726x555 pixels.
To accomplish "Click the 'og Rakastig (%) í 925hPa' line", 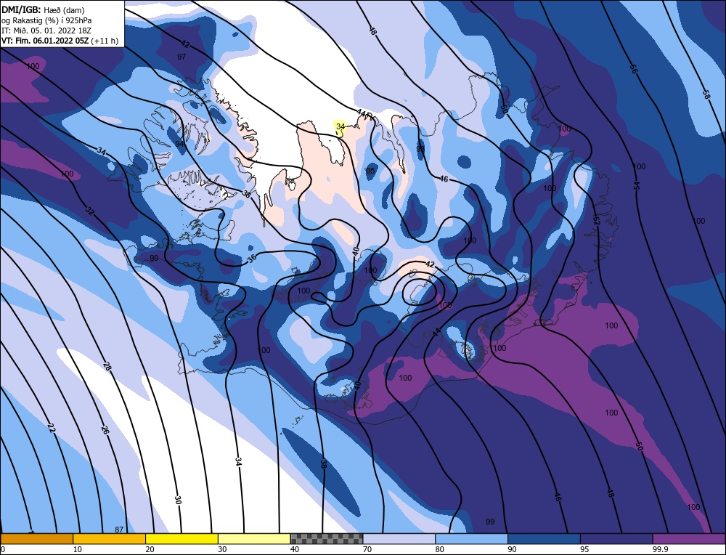I will (x=46, y=20).
